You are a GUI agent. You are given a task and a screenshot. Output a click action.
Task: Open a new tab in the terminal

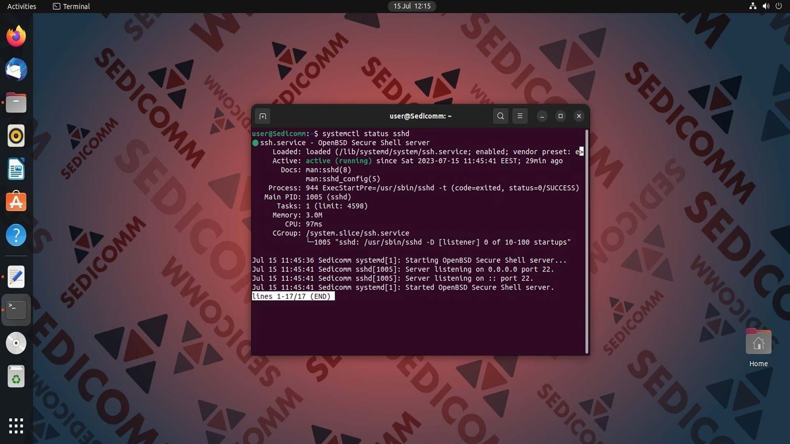[263, 116]
